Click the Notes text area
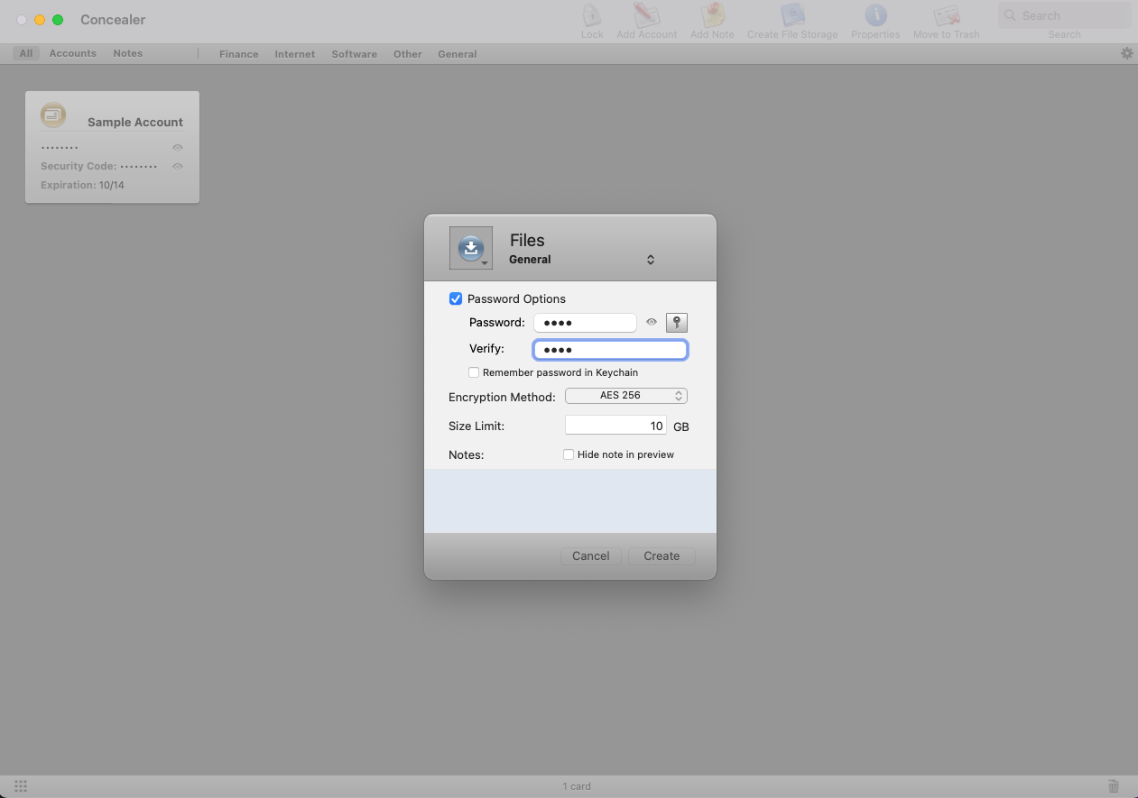 570,500
